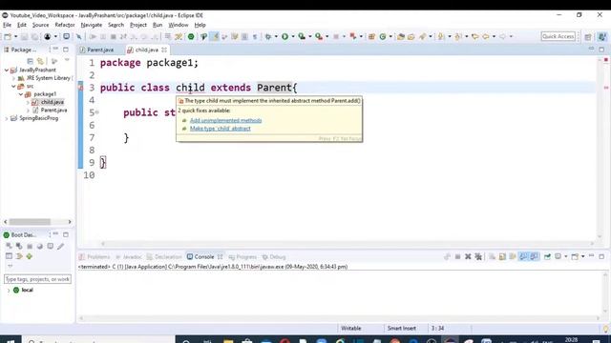Toggle Link with Editor in Package Explorer
The width and height of the screenshot is (611, 343).
40,61
